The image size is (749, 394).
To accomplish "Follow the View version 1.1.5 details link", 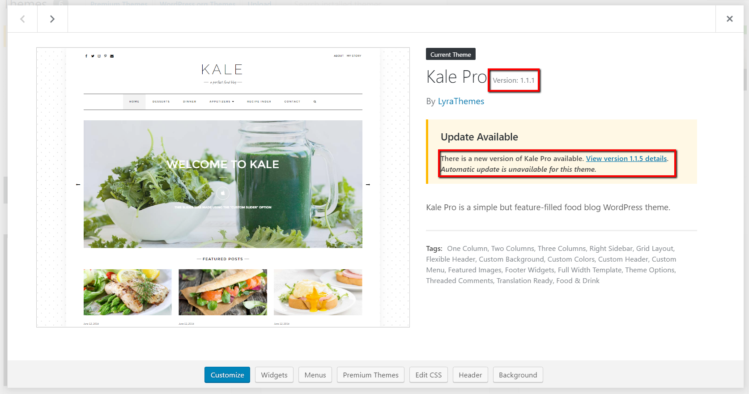I will pos(626,158).
